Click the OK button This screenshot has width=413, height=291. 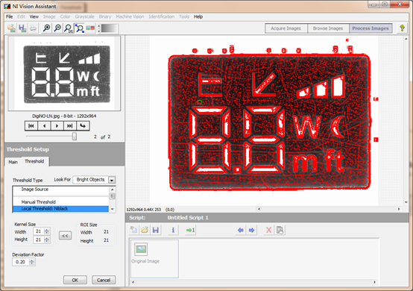[x=75, y=280]
